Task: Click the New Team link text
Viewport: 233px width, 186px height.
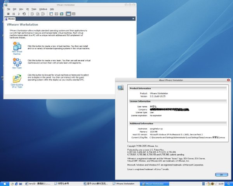Action: (17, 68)
